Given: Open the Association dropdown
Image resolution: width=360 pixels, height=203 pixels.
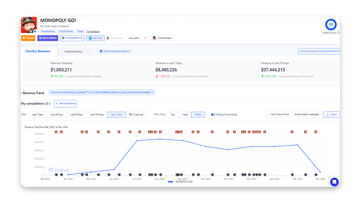Looking at the screenshot, I should [137, 38].
